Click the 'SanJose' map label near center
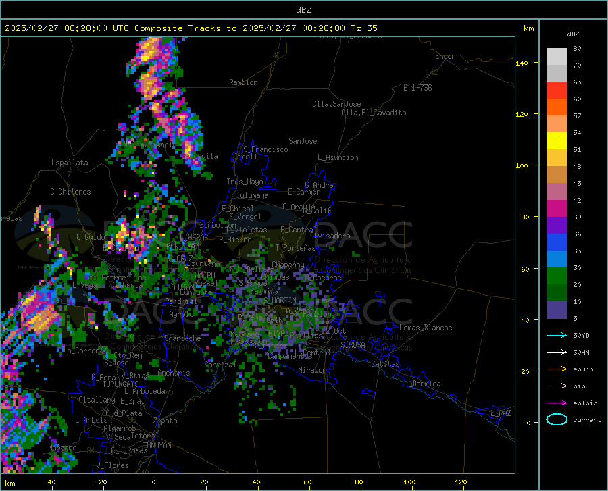 (303, 141)
